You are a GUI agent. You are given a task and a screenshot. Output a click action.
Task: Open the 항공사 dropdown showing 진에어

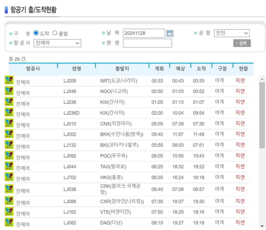(57, 43)
